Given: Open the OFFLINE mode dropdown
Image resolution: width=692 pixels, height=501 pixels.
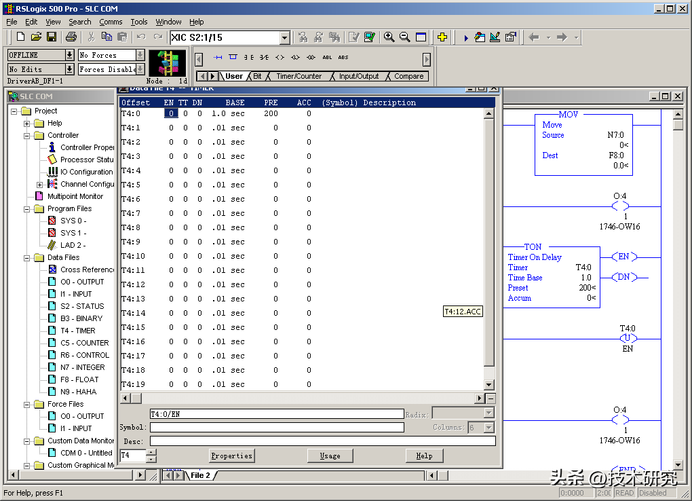Looking at the screenshot, I should (69, 55).
